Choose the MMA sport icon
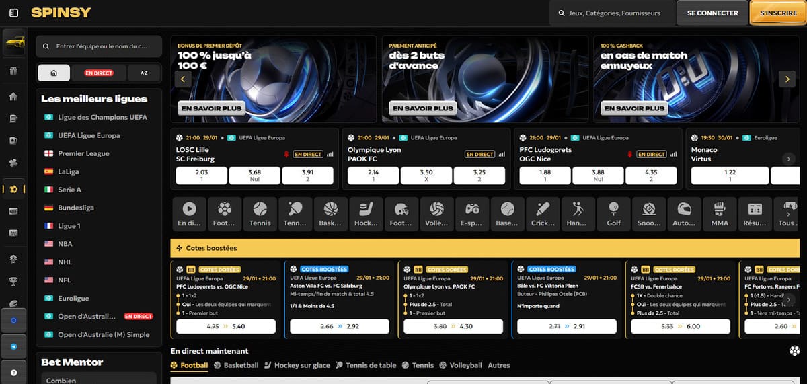 720,214
